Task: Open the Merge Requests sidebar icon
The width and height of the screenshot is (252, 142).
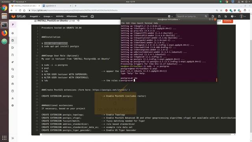Action: (13, 55)
